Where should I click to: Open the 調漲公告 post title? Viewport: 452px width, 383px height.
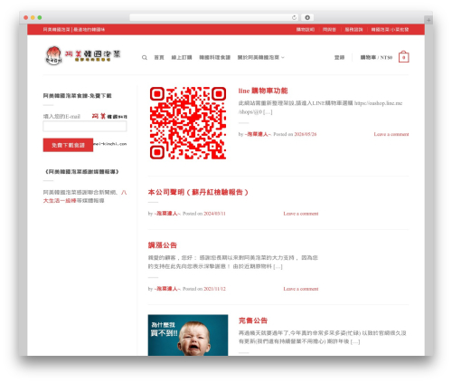(x=163, y=245)
